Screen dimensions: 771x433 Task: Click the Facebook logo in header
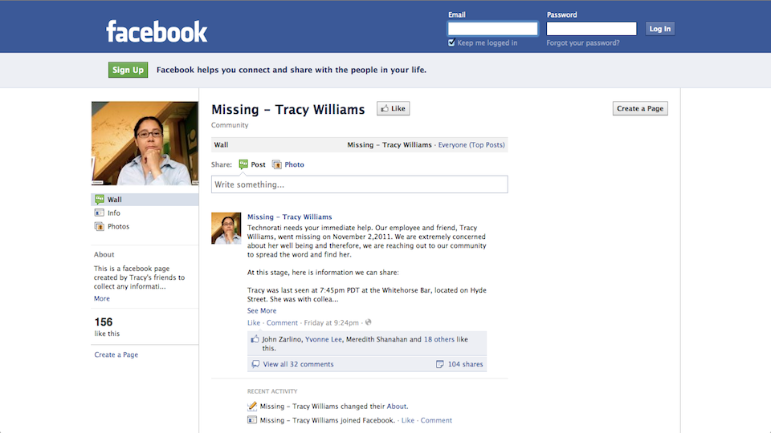pyautogui.click(x=157, y=32)
